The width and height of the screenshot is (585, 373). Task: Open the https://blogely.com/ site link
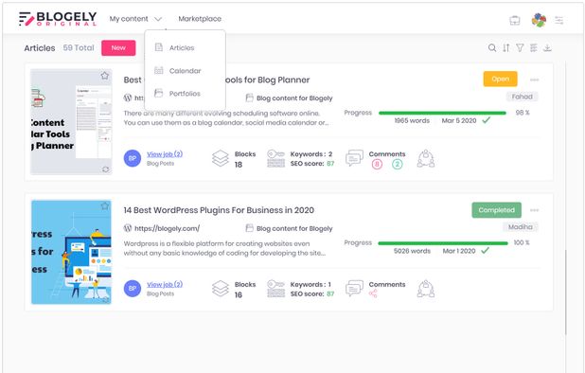167,228
